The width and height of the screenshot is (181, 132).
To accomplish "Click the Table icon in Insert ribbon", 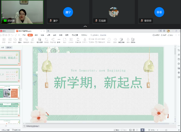I will [x=4, y=39].
